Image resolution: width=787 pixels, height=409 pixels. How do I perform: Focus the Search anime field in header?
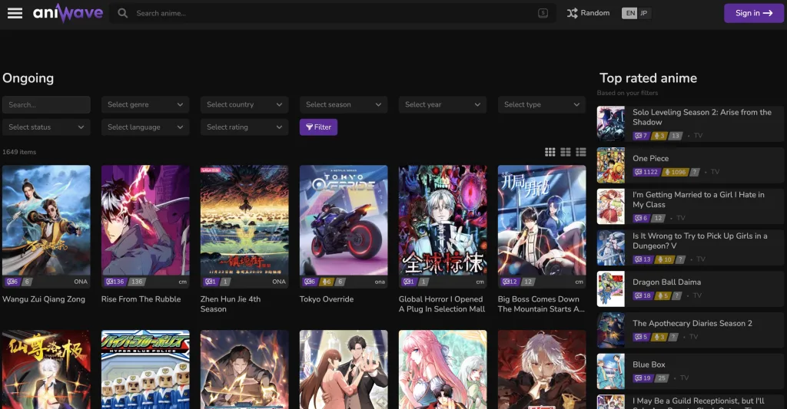click(x=332, y=13)
